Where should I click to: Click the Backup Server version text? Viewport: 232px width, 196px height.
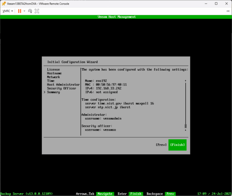(27, 194)
